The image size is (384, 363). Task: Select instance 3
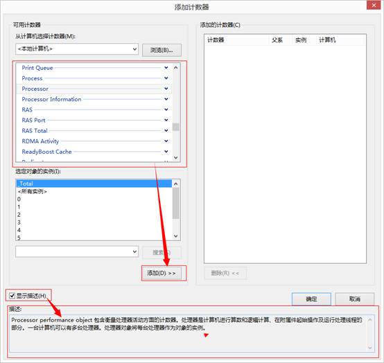point(94,222)
